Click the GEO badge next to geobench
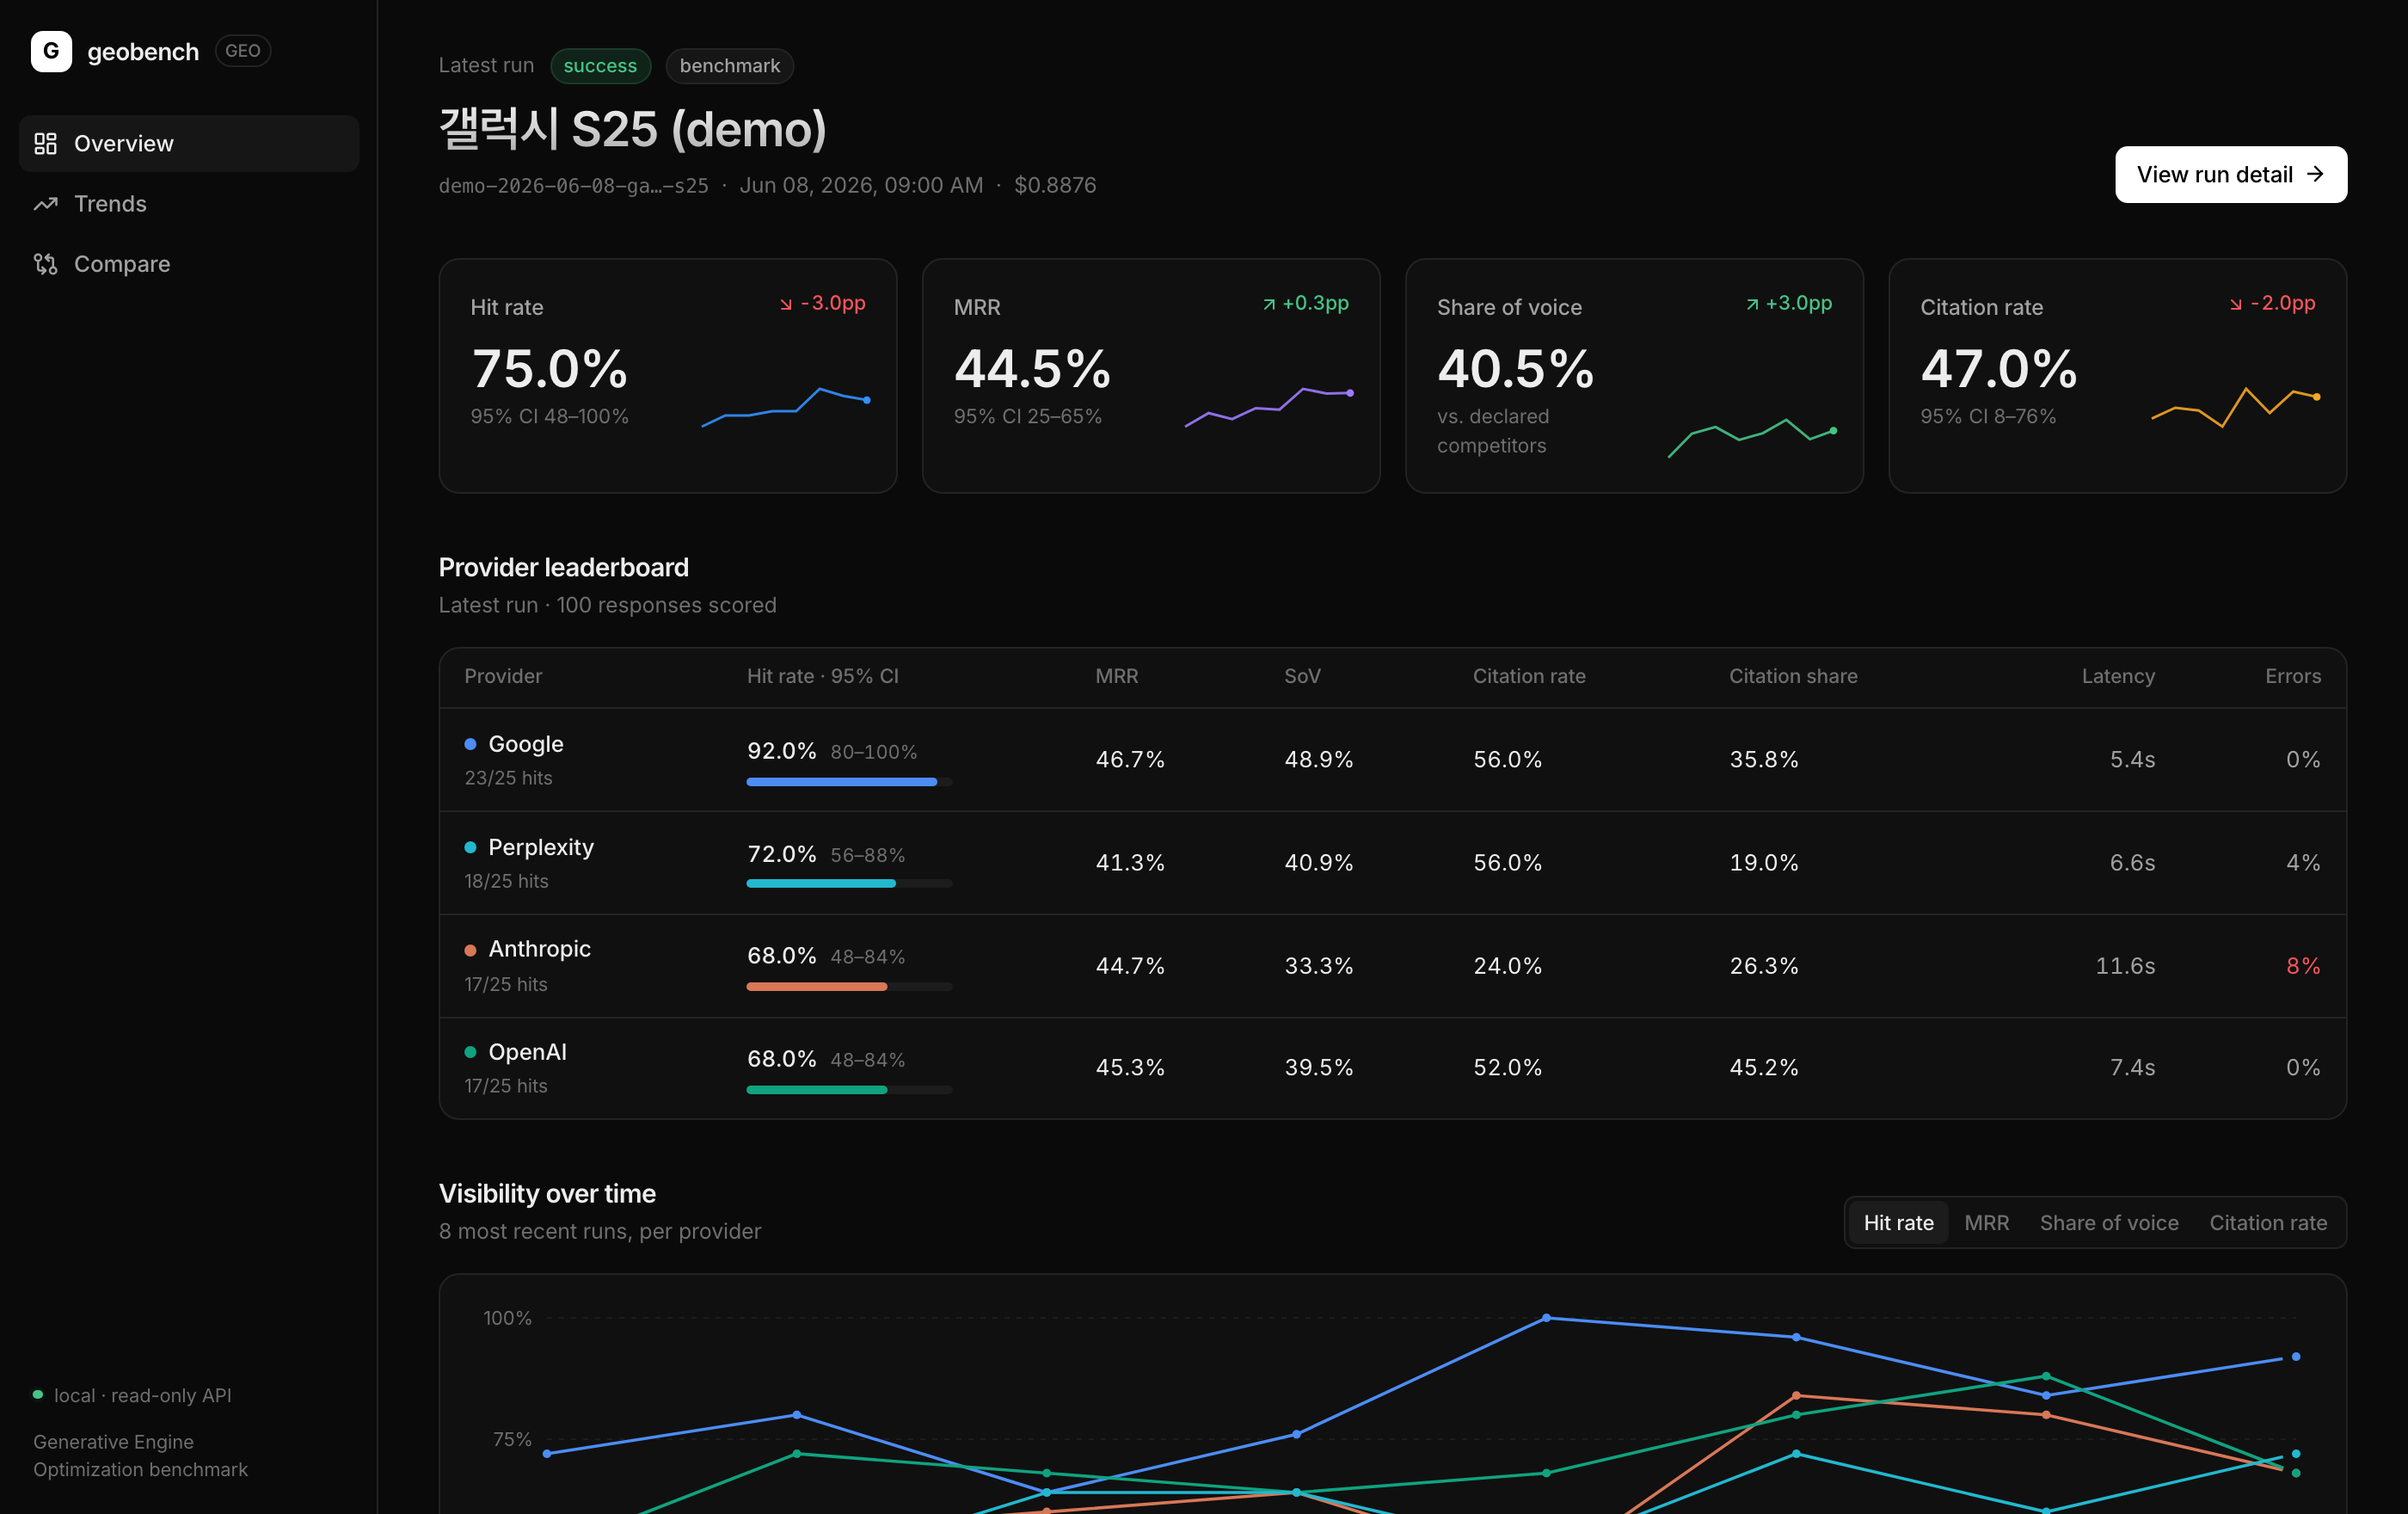 [x=243, y=51]
